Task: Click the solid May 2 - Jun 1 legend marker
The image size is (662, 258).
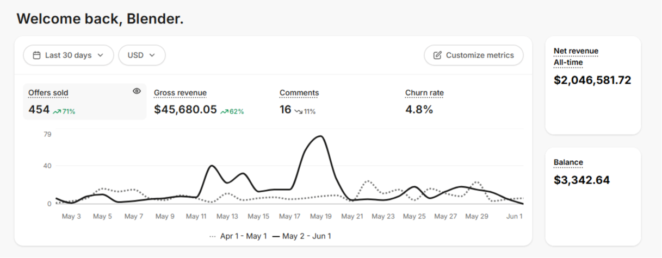Action: tap(276, 236)
